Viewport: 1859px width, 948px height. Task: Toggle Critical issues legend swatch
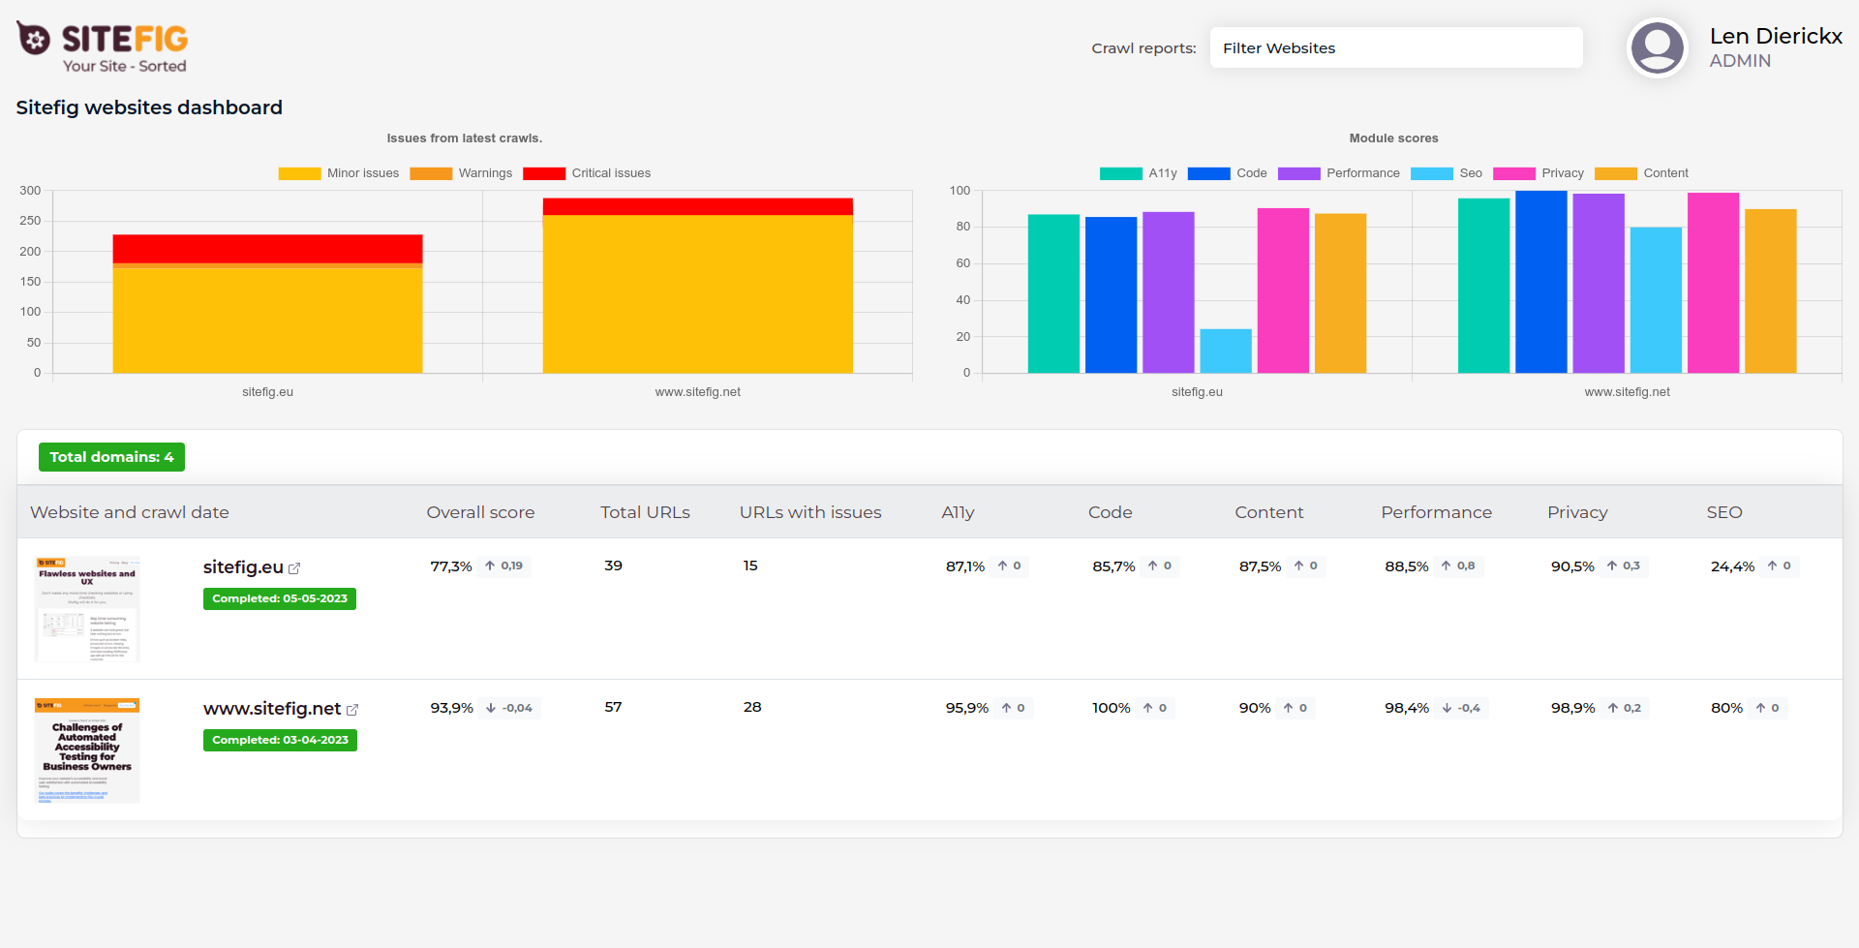544,173
